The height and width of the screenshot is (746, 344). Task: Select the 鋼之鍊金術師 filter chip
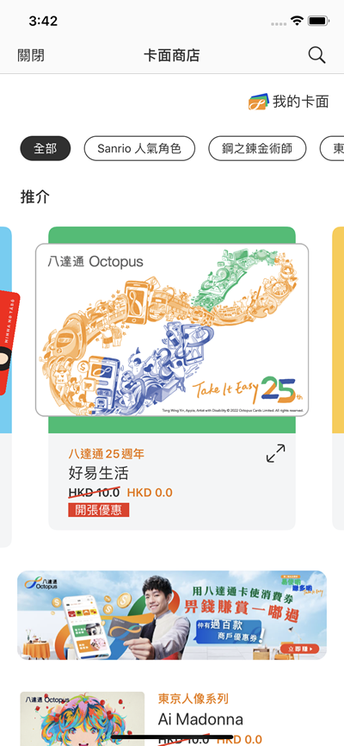point(257,148)
